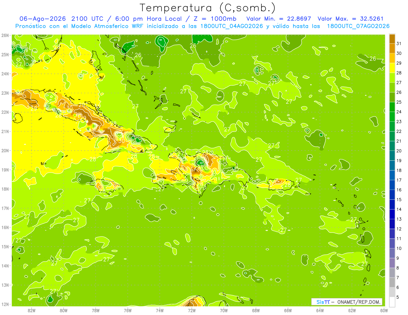Click the '82W' longitude axis label
Viewport: 408px width, 315px height.
(x=31, y=310)
